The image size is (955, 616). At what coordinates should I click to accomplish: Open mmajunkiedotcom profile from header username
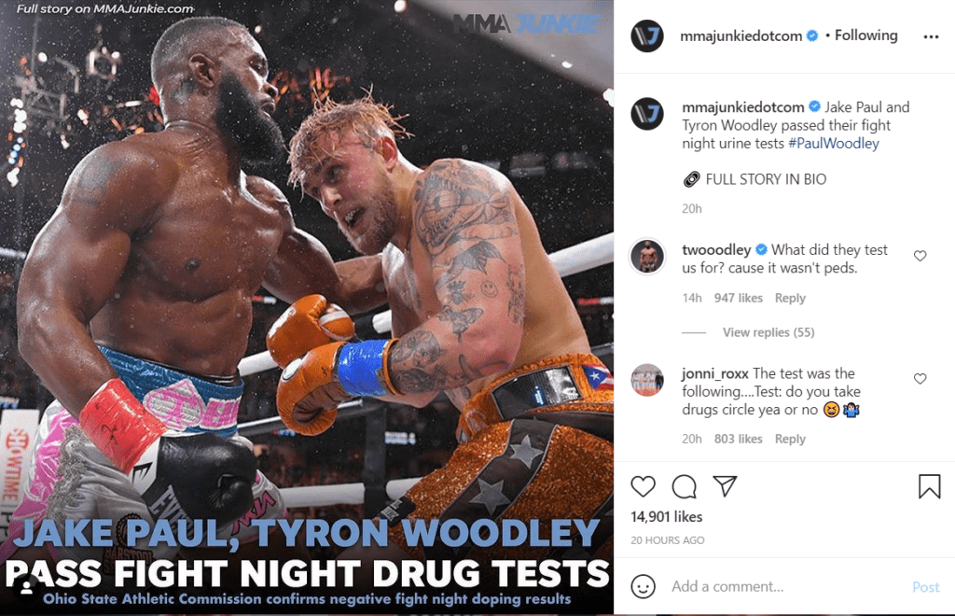pos(740,36)
